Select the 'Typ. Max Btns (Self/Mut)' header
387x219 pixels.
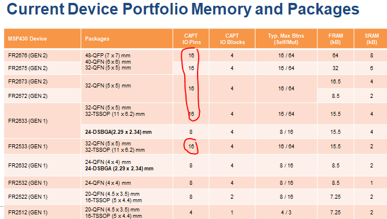click(286, 39)
